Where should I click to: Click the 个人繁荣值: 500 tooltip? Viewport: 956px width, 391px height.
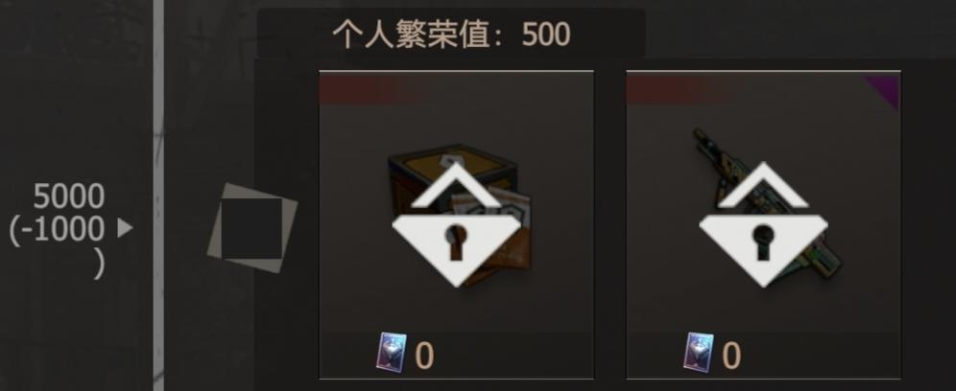(x=451, y=34)
